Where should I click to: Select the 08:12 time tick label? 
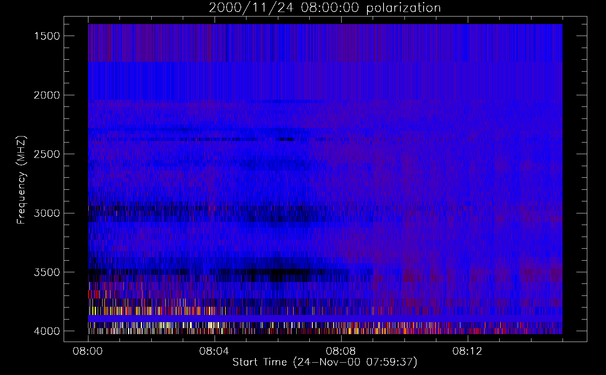(468, 351)
